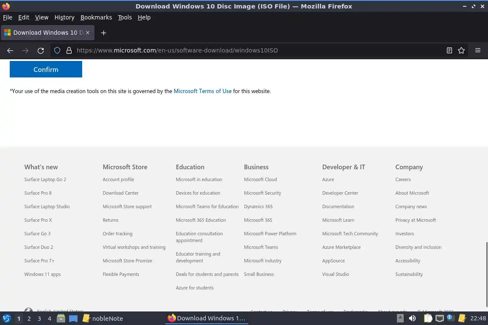This screenshot has width=488, height=325.
Task: Click the page vertical scrollbar thumb
Action: click(x=486, y=274)
